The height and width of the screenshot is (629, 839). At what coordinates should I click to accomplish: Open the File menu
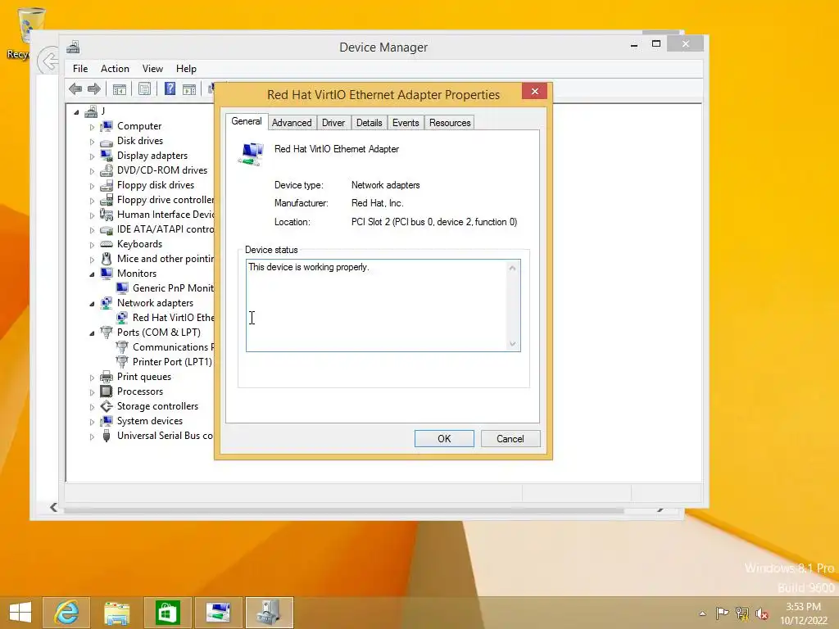click(80, 69)
